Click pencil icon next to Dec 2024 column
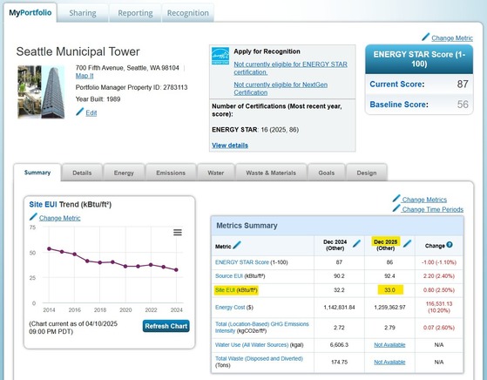 (x=356, y=243)
